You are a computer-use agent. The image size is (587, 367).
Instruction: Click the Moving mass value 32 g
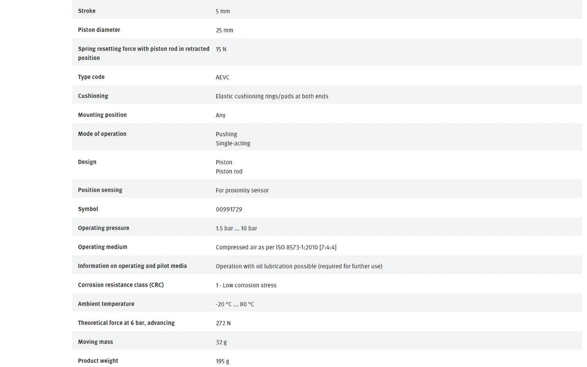(221, 342)
